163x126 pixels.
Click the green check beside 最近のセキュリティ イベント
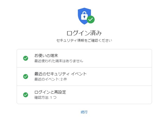pyautogui.click(x=26, y=76)
